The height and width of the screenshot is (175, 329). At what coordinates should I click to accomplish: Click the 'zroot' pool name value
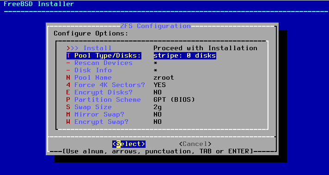tap(164, 77)
